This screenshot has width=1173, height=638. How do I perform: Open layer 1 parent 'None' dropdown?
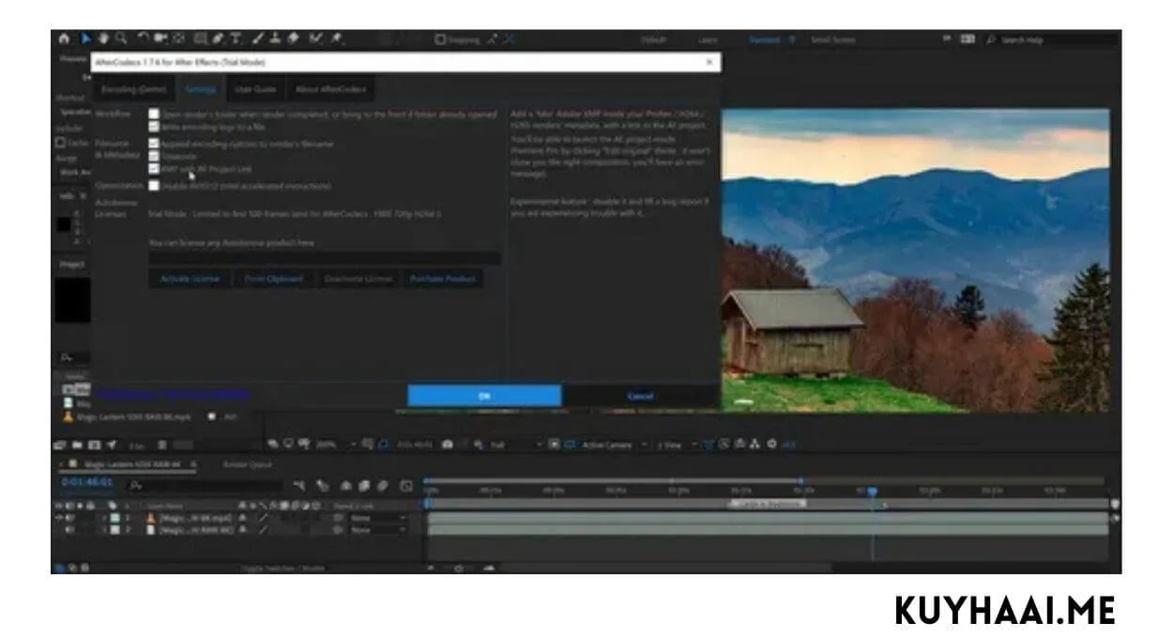pos(377,517)
